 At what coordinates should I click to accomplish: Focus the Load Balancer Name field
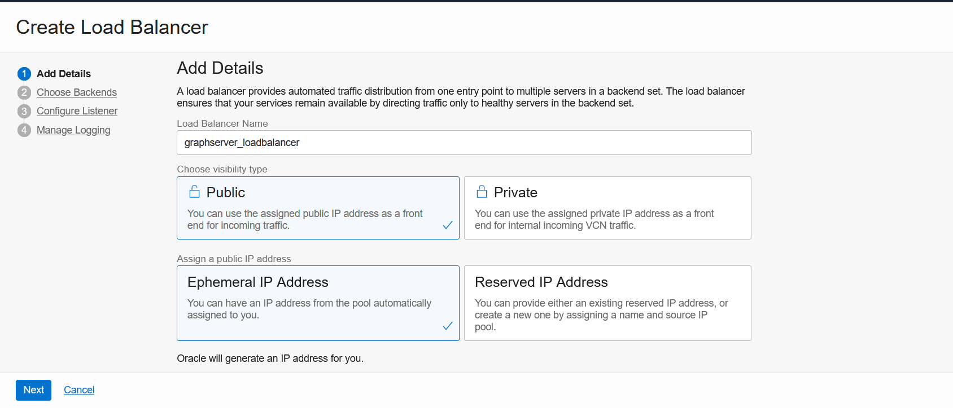464,143
